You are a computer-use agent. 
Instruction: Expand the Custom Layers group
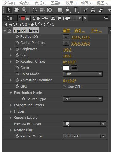pyautogui.click(x=11, y=118)
